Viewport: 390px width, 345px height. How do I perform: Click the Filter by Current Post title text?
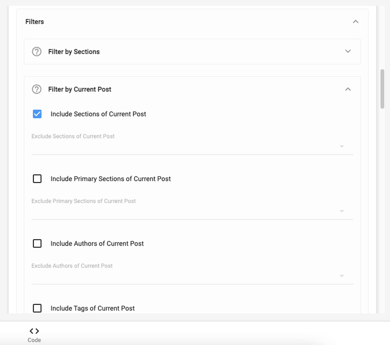coord(80,89)
